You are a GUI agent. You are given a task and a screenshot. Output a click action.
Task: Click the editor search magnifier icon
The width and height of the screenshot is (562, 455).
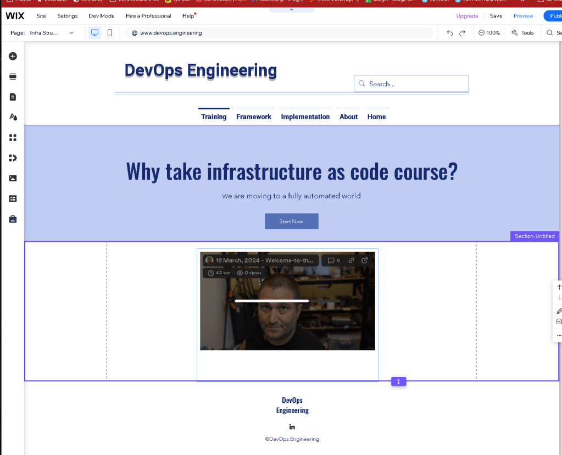549,32
